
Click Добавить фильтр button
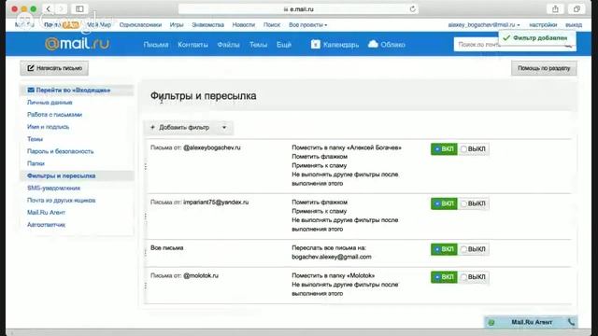point(180,128)
